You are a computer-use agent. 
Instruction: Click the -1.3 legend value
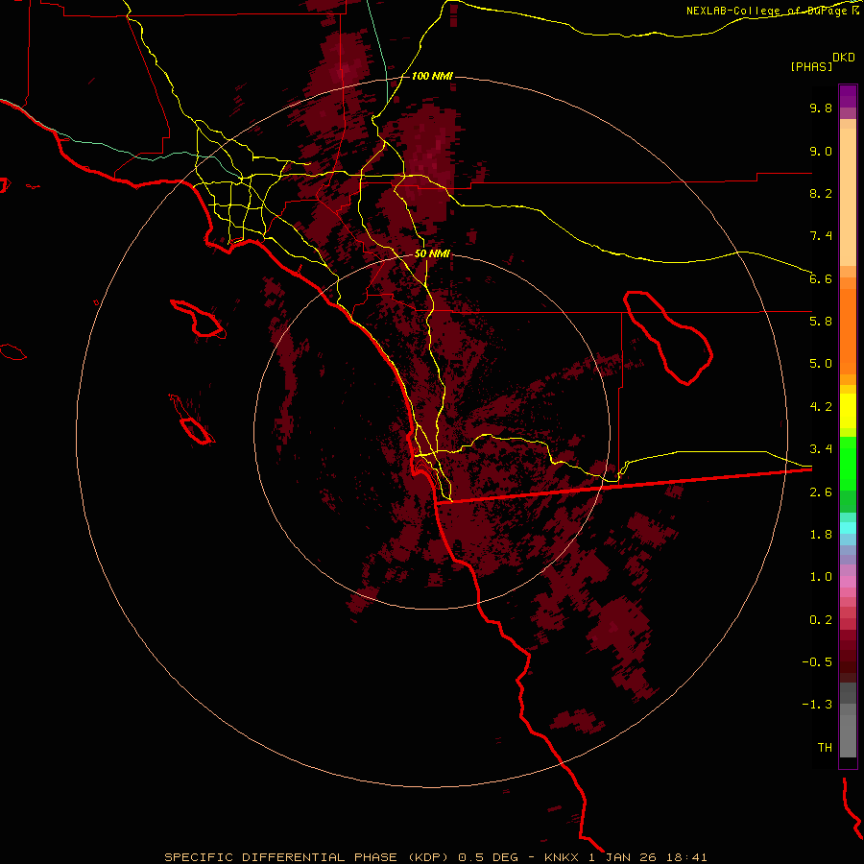pyautogui.click(x=817, y=705)
